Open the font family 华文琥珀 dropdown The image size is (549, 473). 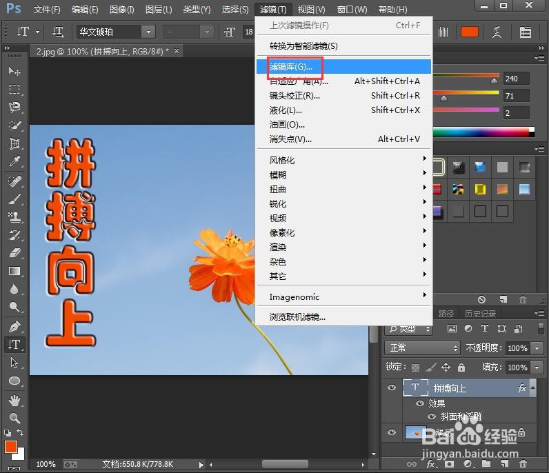coord(148,32)
